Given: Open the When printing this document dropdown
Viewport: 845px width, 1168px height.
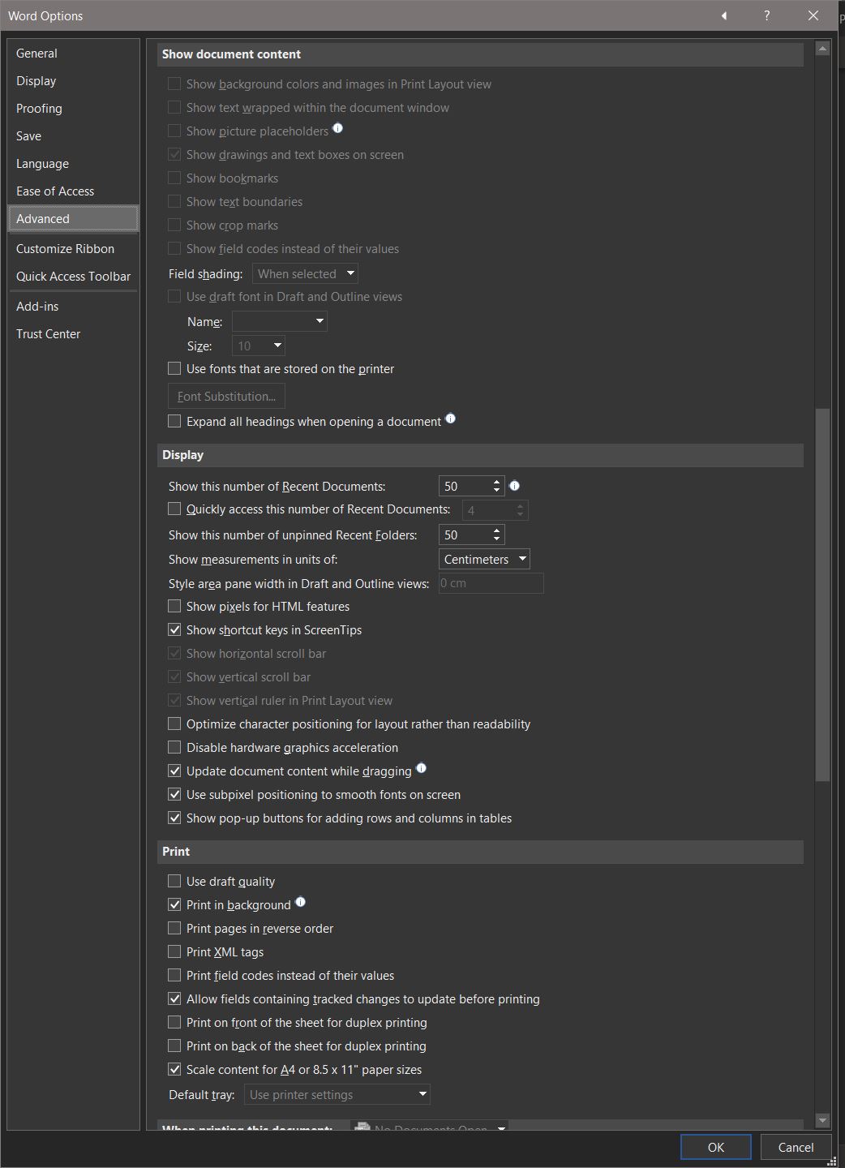Looking at the screenshot, I should coord(429,1127).
